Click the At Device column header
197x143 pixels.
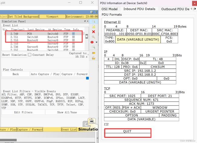click(x=55, y=30)
